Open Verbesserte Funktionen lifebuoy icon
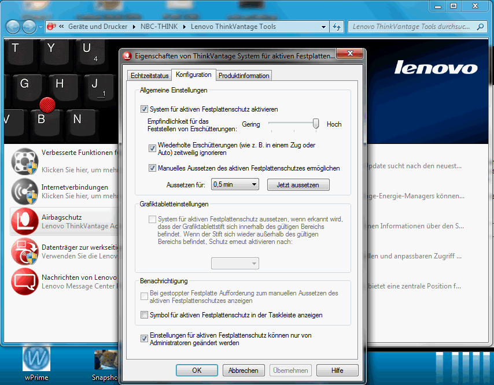The width and height of the screenshot is (494, 385). tap(24, 161)
